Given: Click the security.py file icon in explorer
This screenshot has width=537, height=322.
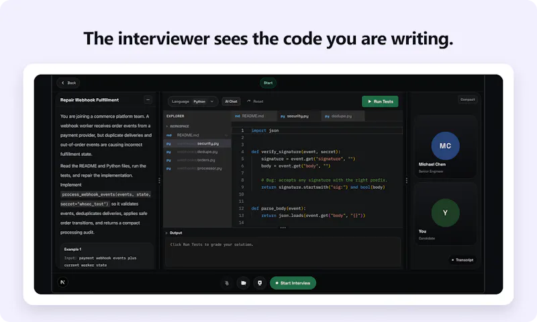Looking at the screenshot, I should [x=168, y=144].
